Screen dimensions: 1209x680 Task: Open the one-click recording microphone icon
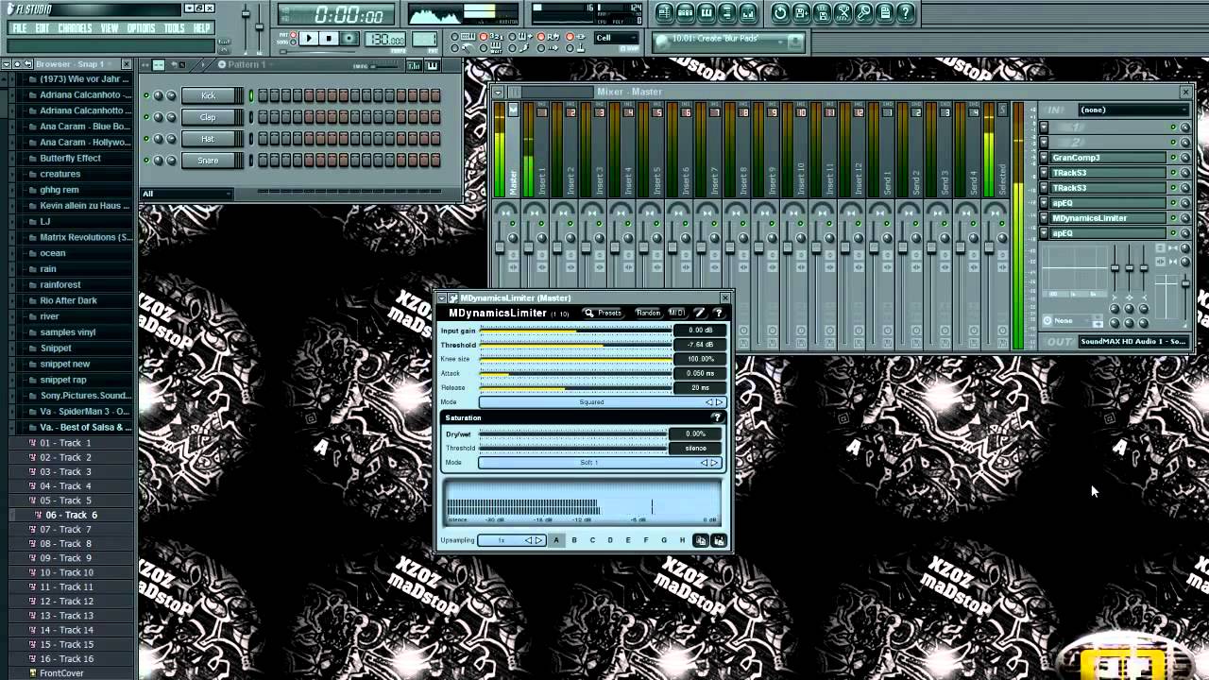tap(863, 13)
